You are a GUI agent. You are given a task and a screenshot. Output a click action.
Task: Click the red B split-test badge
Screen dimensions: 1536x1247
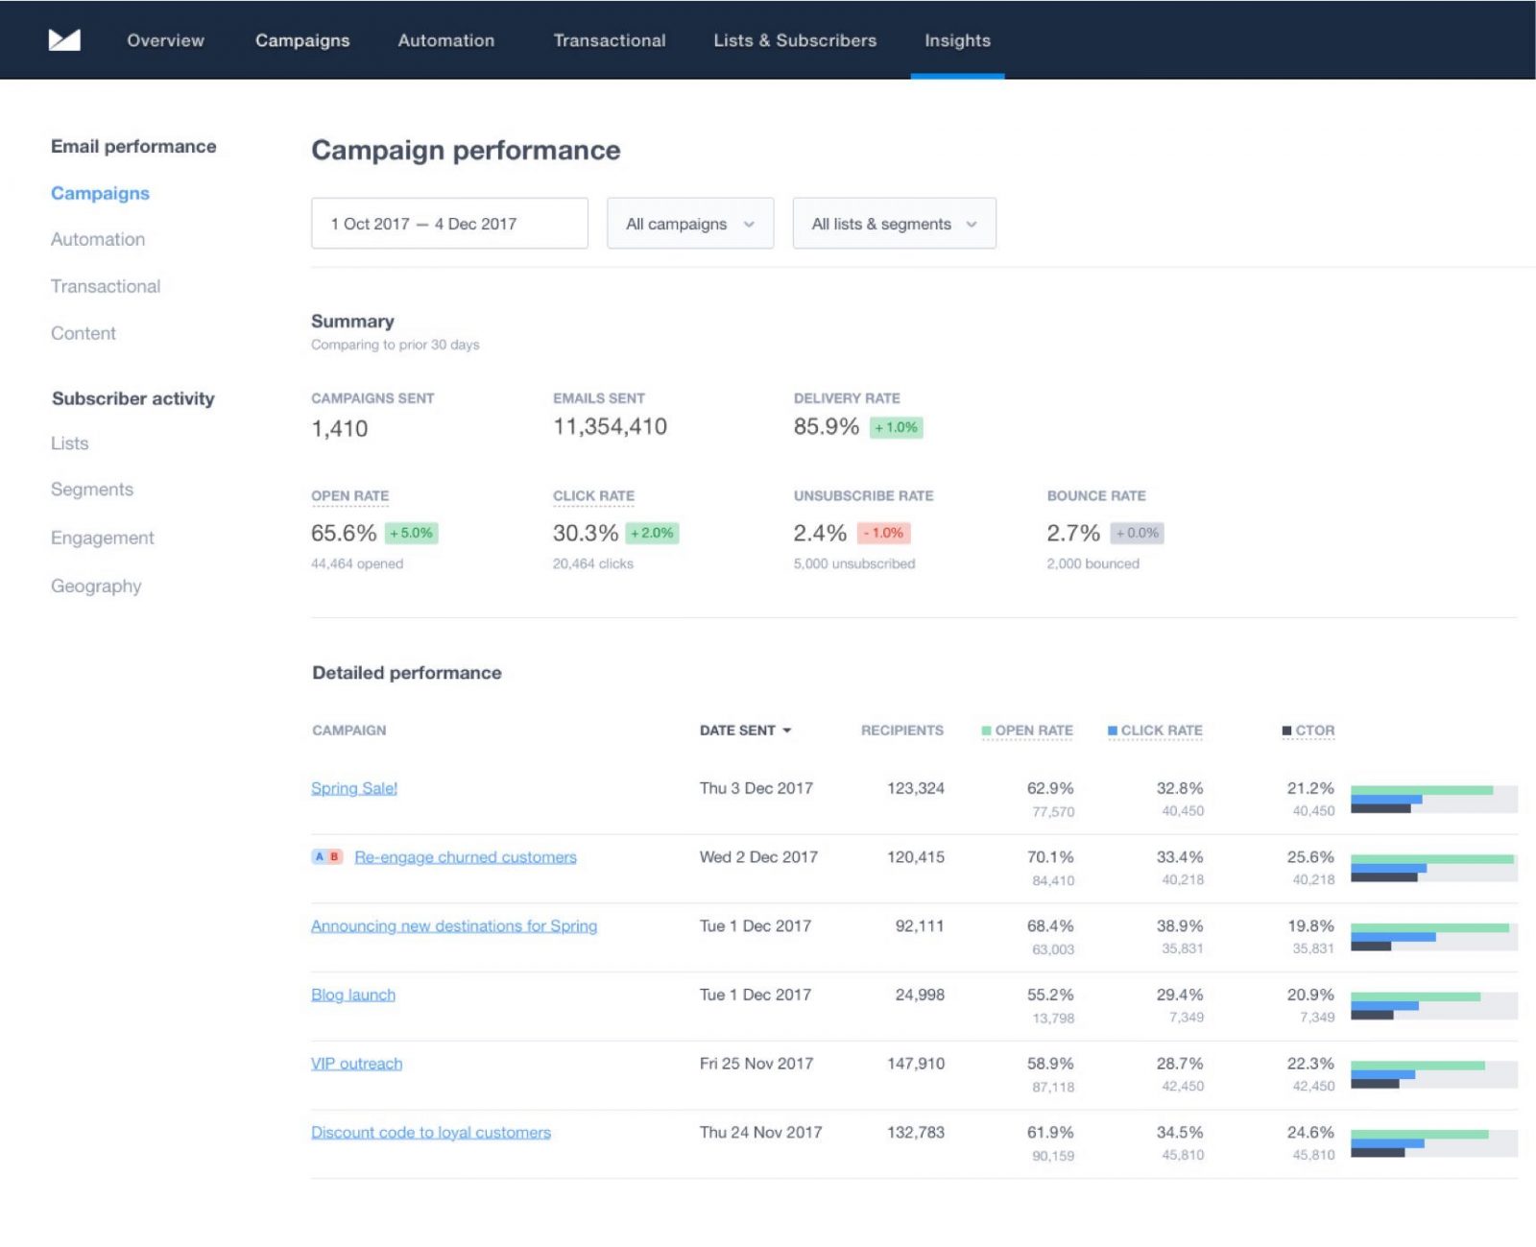pyautogui.click(x=333, y=856)
